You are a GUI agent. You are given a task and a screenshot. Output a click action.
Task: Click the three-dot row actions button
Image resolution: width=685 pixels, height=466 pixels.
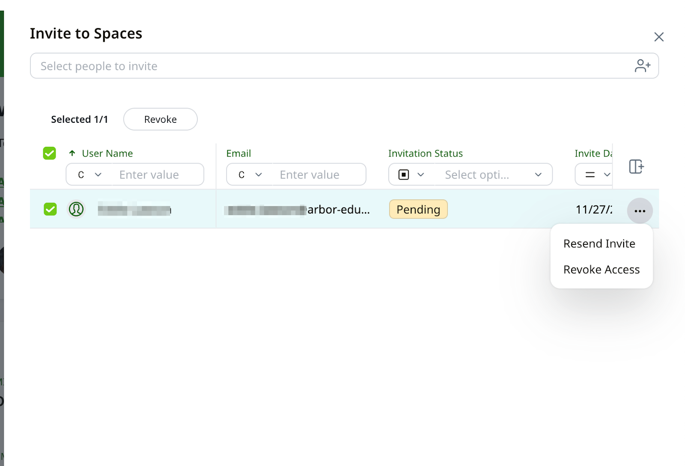[x=640, y=211]
